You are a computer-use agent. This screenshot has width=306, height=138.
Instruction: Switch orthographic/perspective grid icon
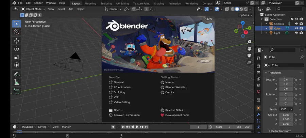pyautogui.click(x=249, y=63)
